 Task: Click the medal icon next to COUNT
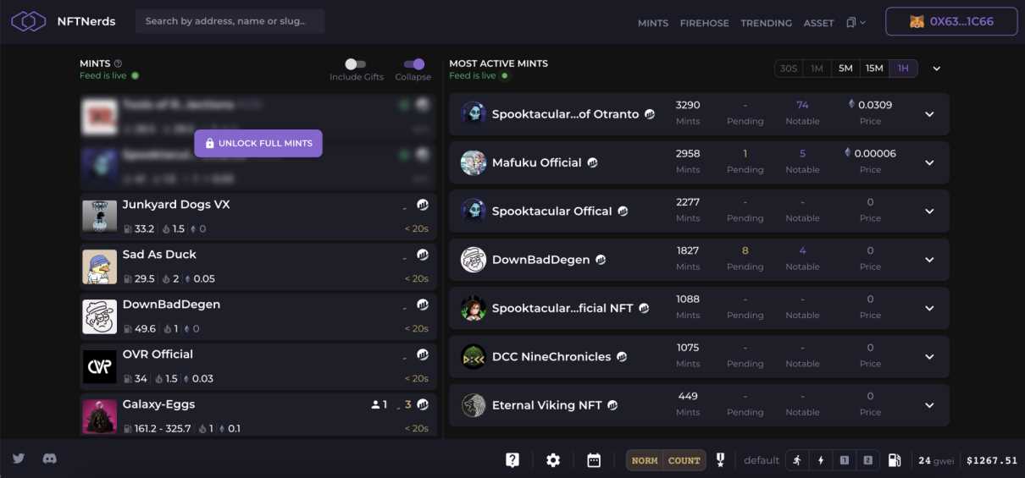(x=720, y=460)
